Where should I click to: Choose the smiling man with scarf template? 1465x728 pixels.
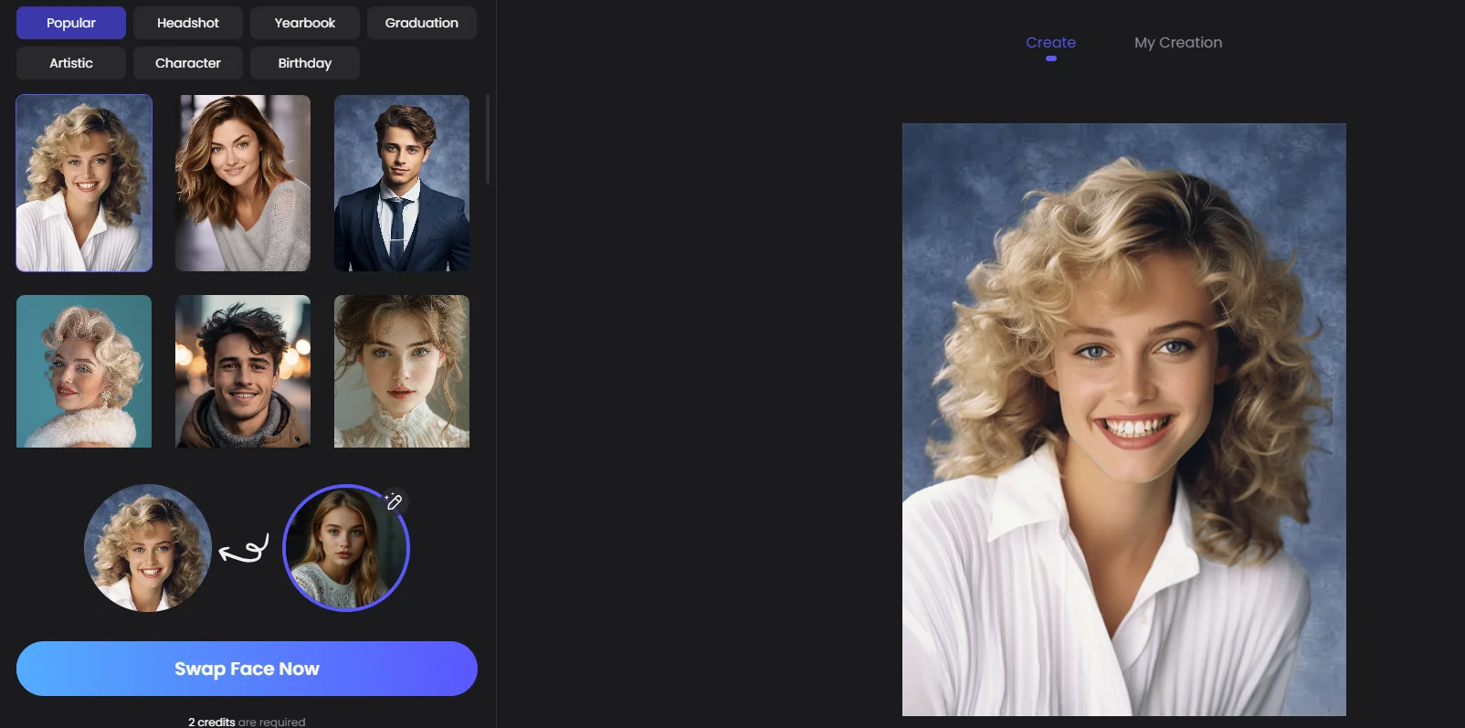243,371
